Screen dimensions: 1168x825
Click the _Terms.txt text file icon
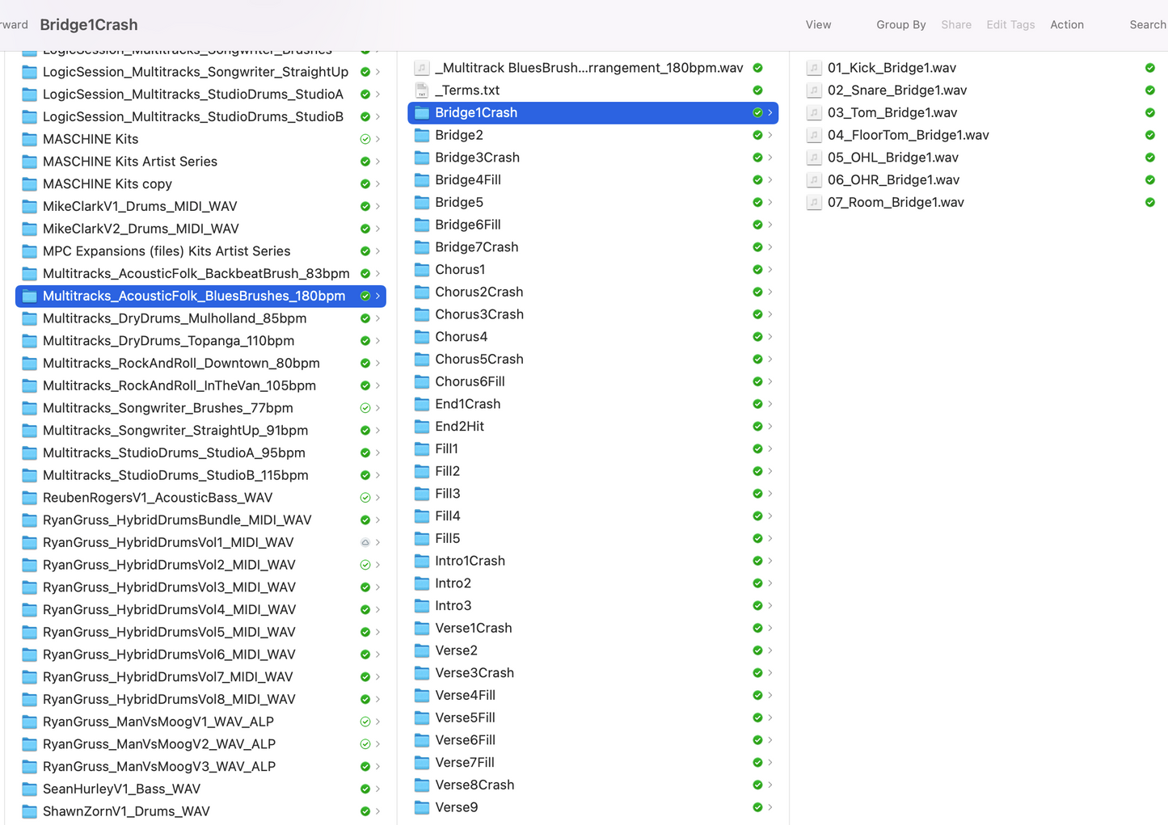coord(421,90)
